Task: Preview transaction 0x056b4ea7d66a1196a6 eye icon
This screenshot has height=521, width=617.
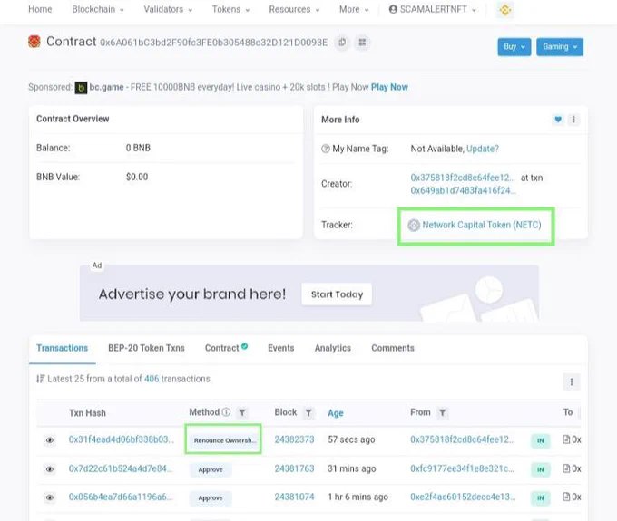Action: [x=50, y=497]
